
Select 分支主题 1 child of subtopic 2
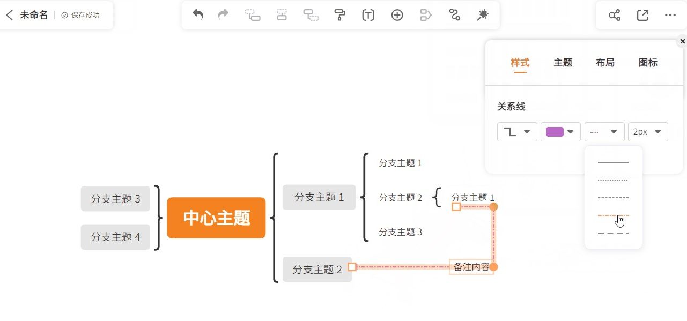(x=472, y=197)
